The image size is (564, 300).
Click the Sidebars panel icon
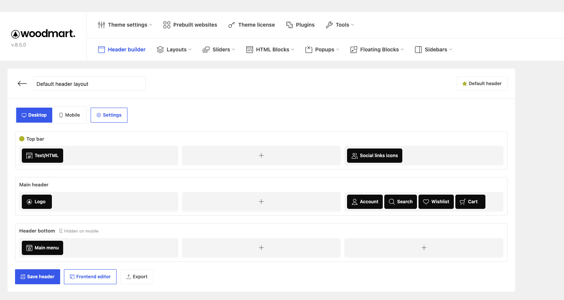[x=418, y=49]
